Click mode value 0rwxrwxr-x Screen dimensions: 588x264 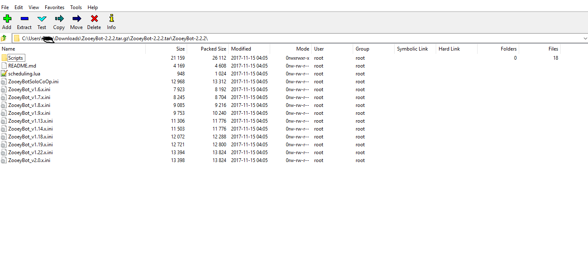click(x=298, y=58)
